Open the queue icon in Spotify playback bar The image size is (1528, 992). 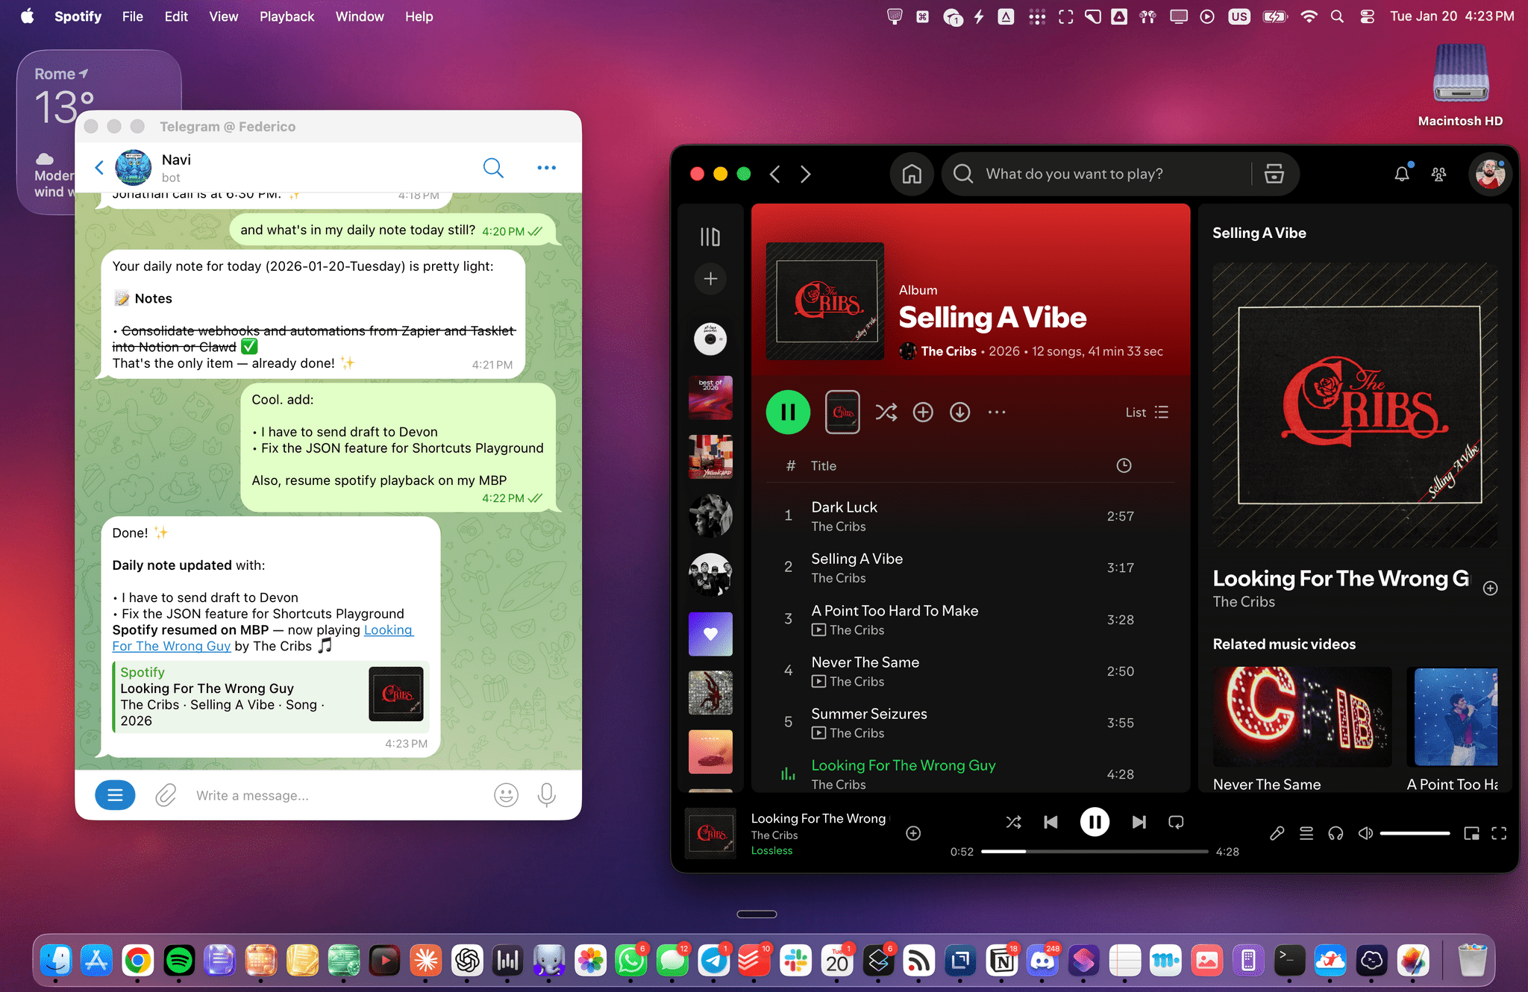pos(1306,833)
